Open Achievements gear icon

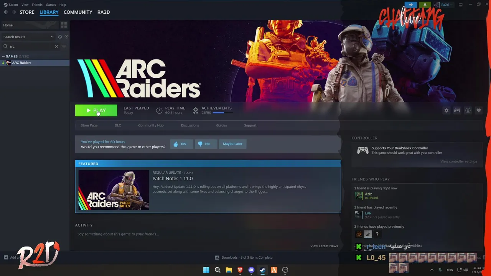point(196,110)
